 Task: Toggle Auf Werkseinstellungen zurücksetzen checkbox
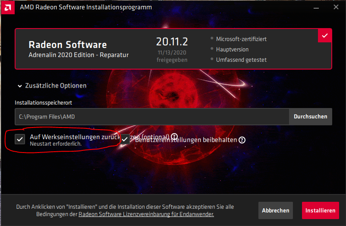(20, 139)
